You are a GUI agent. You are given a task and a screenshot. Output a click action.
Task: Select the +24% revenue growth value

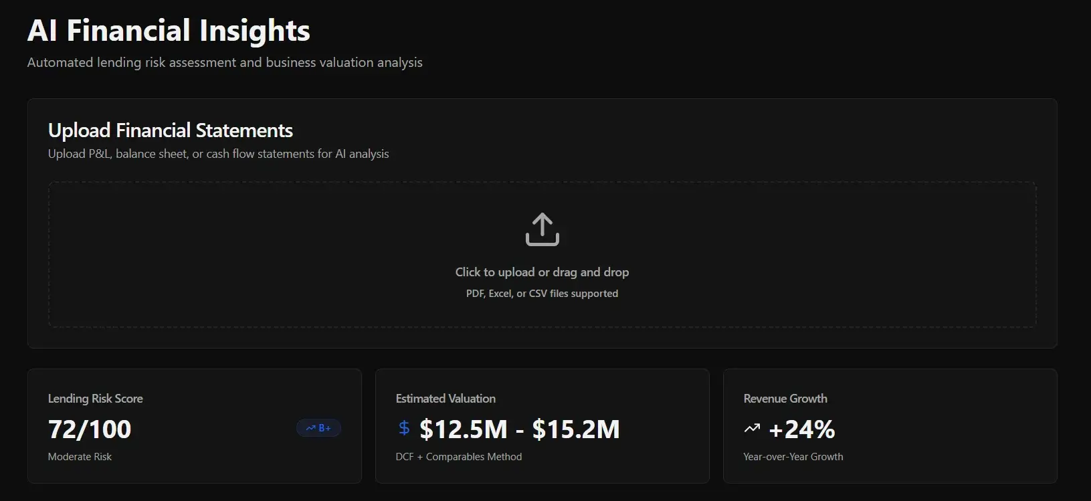coord(801,429)
